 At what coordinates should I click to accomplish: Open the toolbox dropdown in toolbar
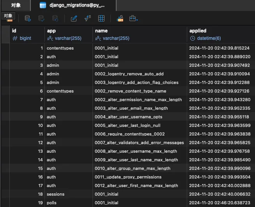point(134,18)
